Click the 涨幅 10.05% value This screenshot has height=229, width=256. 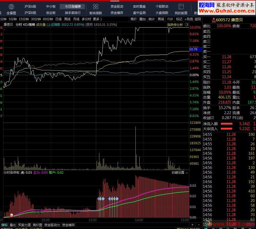pos(225,92)
